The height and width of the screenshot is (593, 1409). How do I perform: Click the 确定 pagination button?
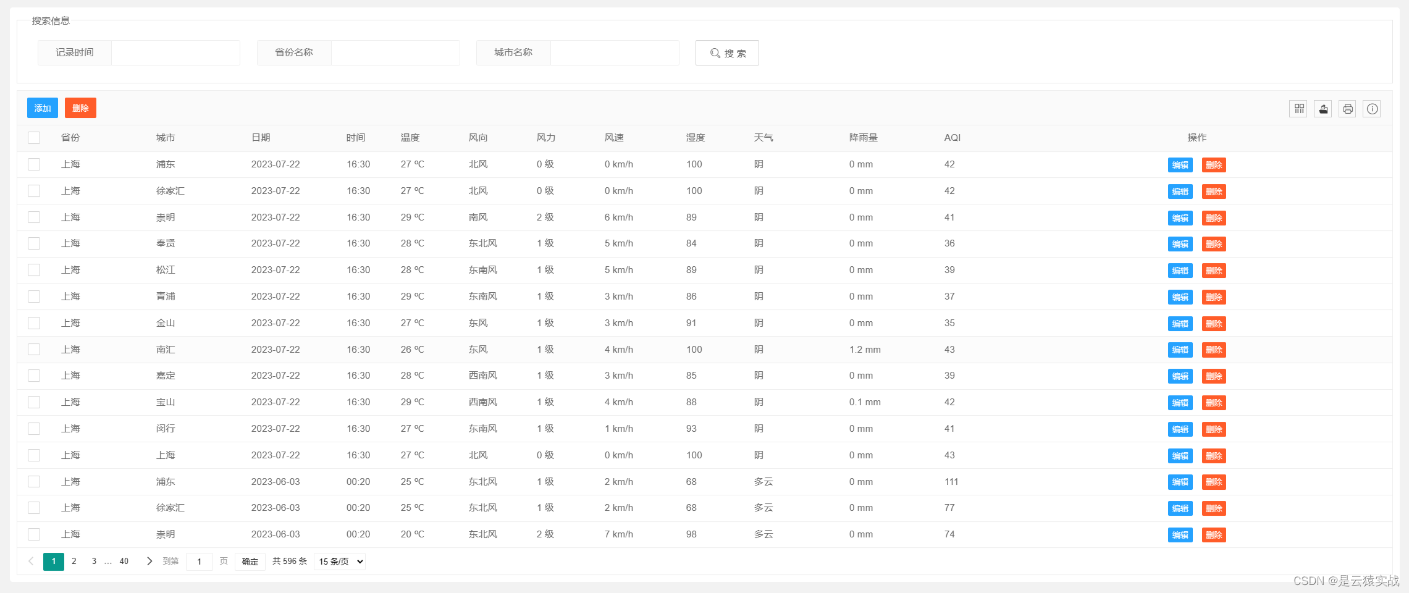(x=250, y=561)
